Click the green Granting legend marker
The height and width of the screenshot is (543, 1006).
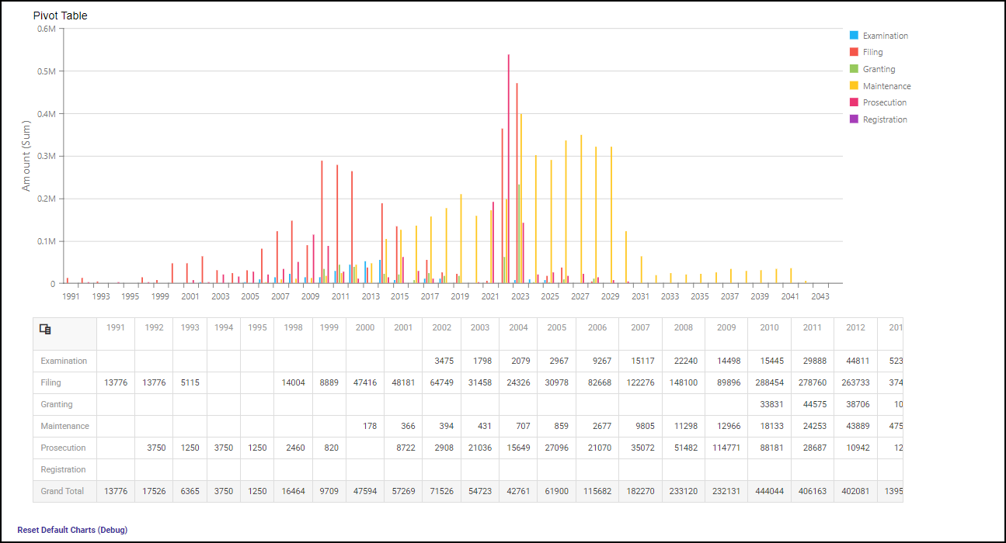854,69
